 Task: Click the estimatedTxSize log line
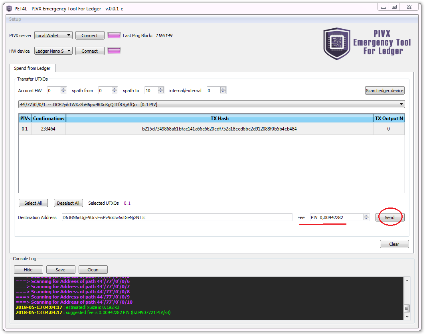point(67,307)
